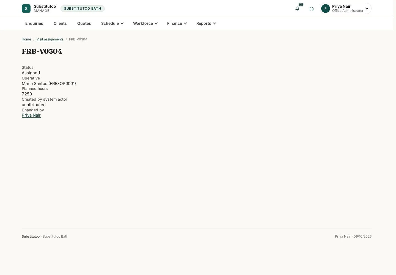Click the Home breadcrumb link
Image resolution: width=396 pixels, height=275 pixels.
pyautogui.click(x=26, y=39)
